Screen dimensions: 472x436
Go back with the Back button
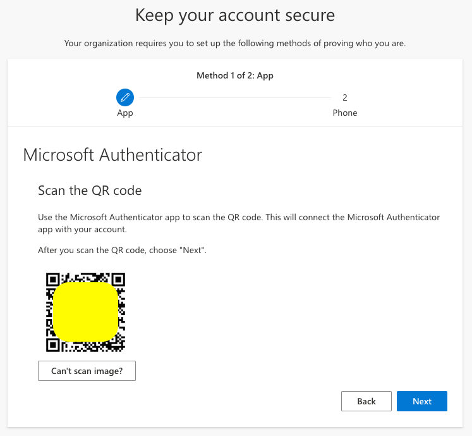point(366,401)
